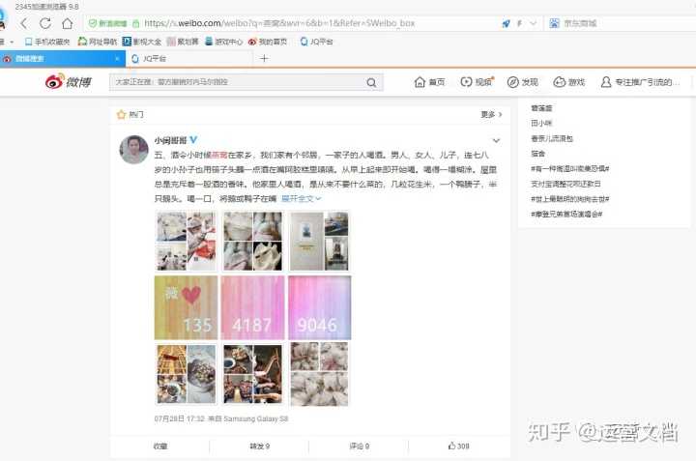Open the 田小咪 hot search entry
Screen dimensions: 696x461
541,123
